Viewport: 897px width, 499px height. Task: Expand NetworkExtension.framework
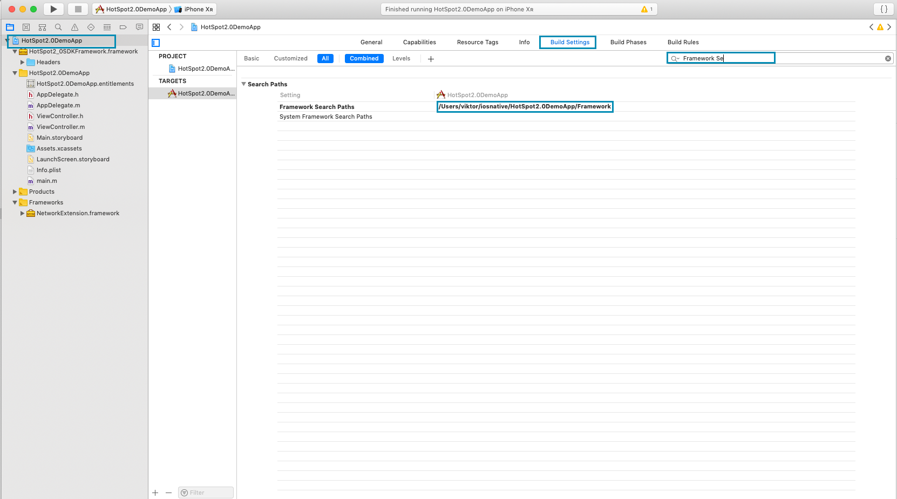tap(22, 213)
